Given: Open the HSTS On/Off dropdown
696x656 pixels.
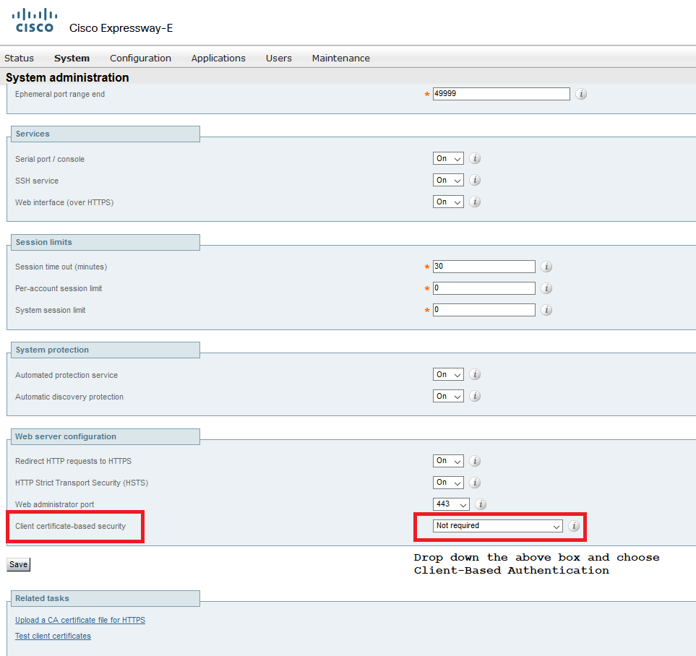Looking at the screenshot, I should coord(448,483).
